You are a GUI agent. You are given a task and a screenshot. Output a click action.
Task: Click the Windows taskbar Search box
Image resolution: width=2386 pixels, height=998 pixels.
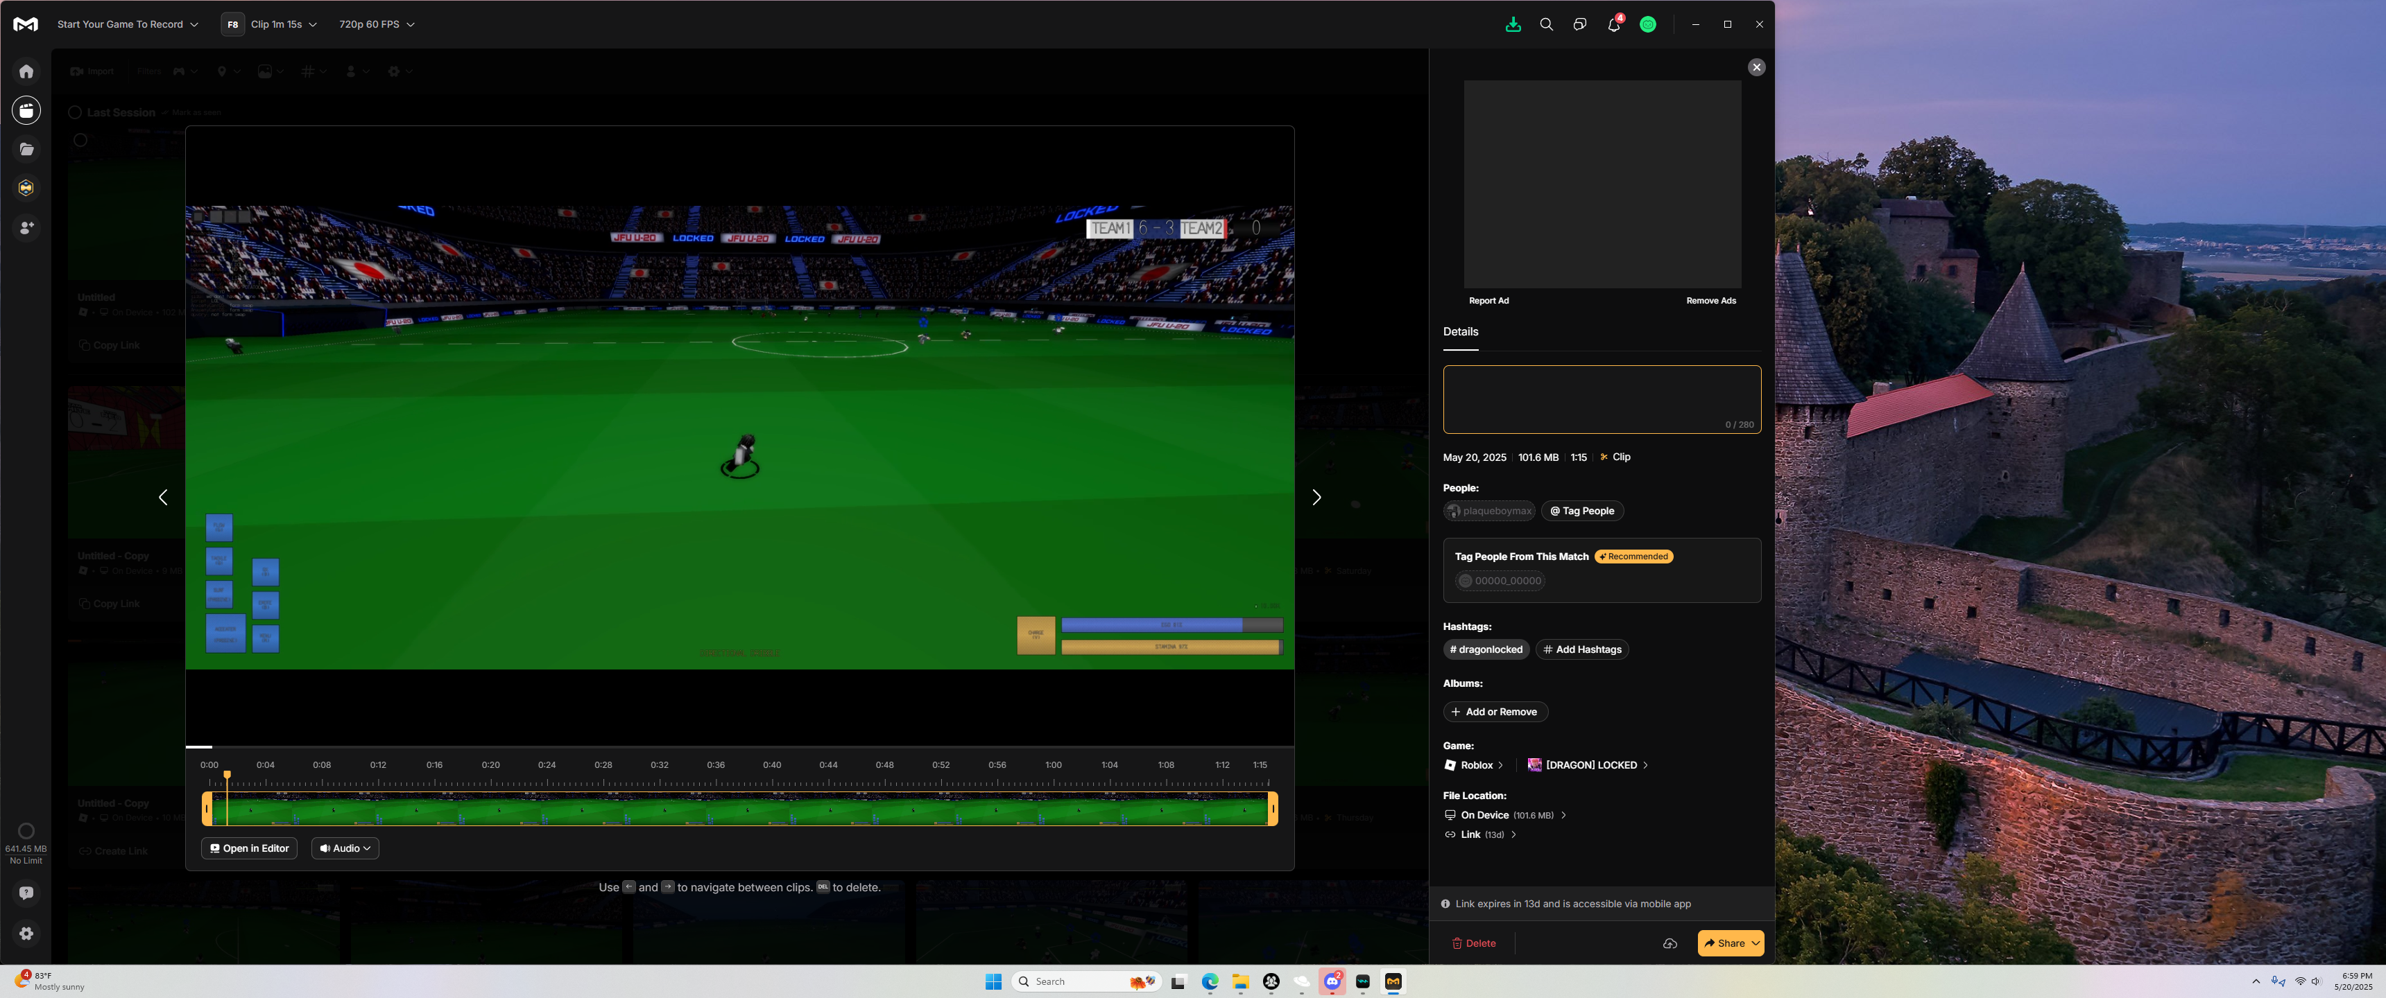(1085, 981)
